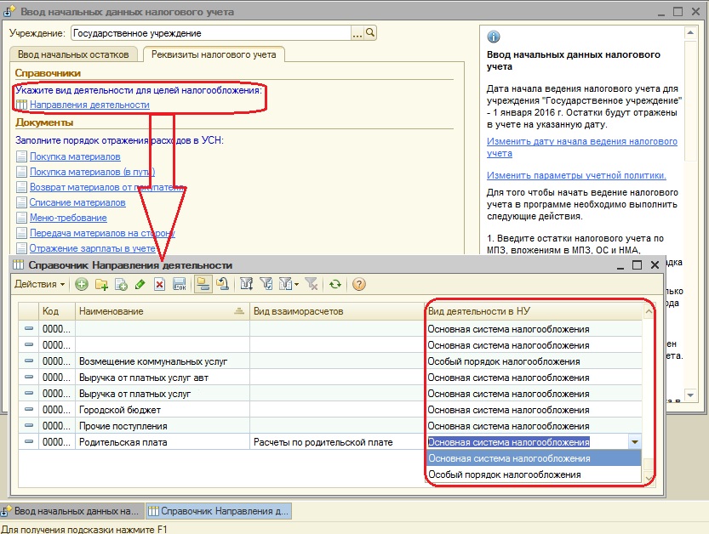709x534 pixels.
Task: Click the green Add new item icon
Action: coord(82,285)
